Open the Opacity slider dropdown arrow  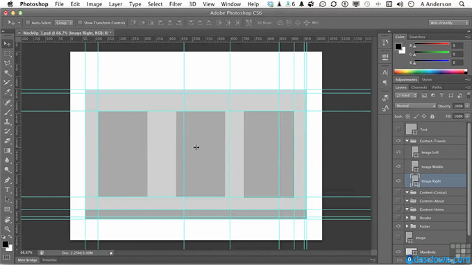[x=467, y=106]
